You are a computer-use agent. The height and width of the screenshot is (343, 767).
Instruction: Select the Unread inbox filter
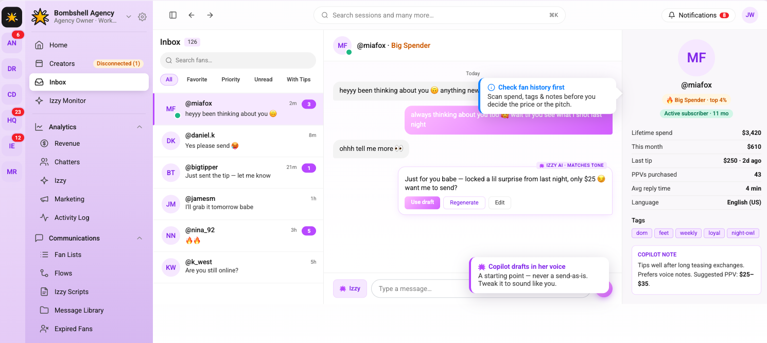click(x=264, y=80)
